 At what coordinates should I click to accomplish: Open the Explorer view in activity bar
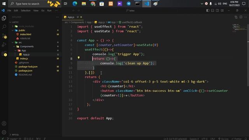4,18
